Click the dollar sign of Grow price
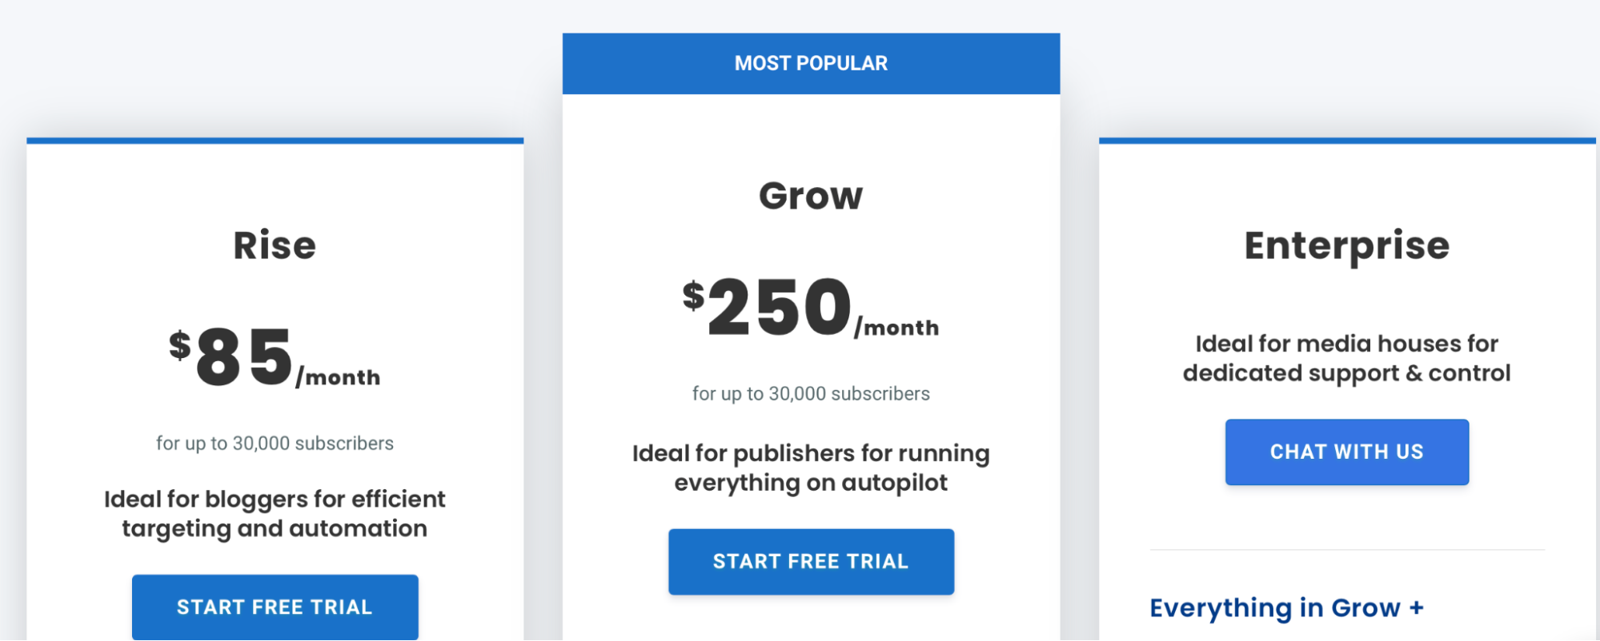Screen dimensions: 1600x641 (x=693, y=295)
